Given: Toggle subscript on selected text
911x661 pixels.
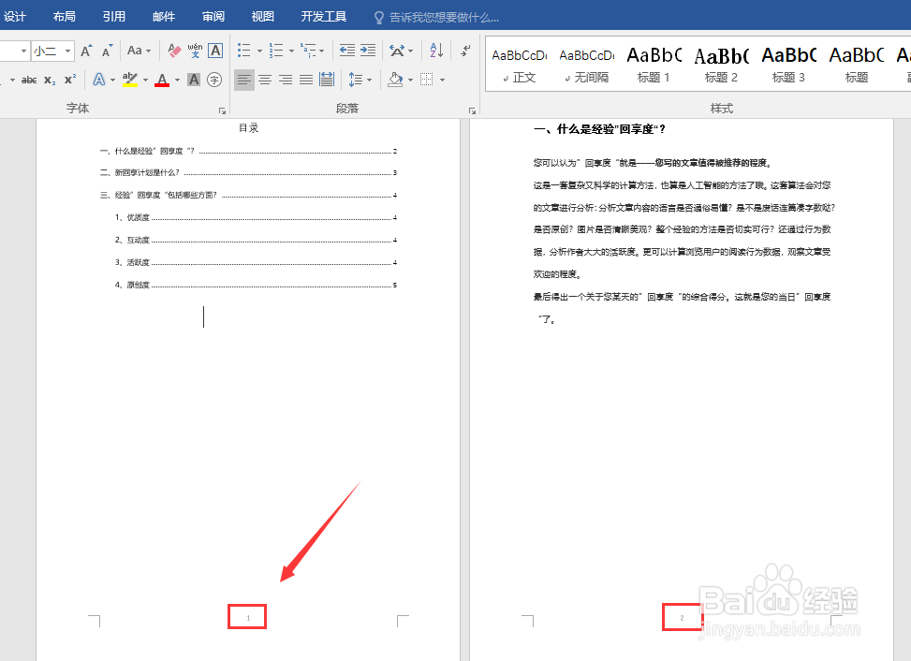Looking at the screenshot, I should pos(49,79).
